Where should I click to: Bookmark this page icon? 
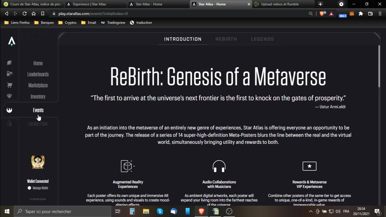[x=42, y=14]
